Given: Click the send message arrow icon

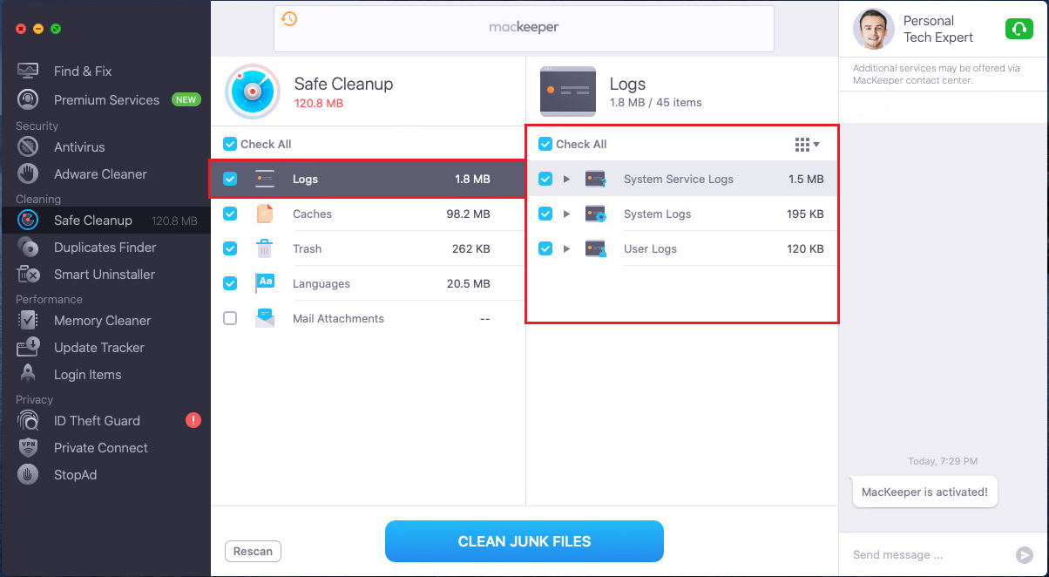Looking at the screenshot, I should [1025, 554].
